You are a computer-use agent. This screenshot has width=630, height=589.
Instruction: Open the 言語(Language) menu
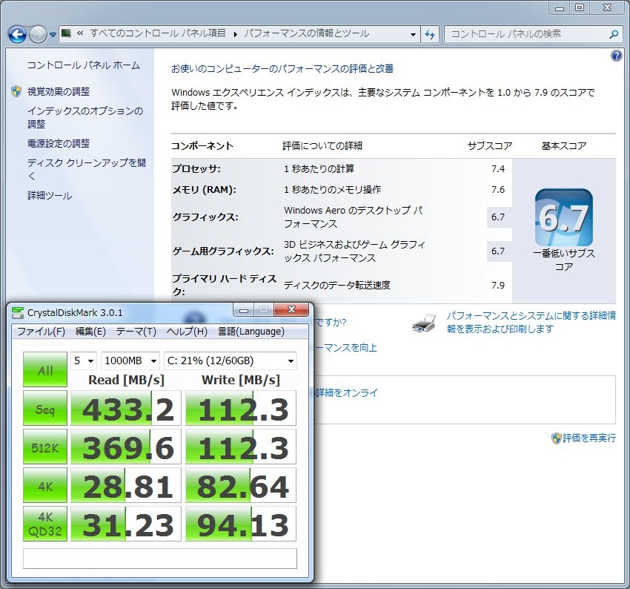[x=251, y=332]
